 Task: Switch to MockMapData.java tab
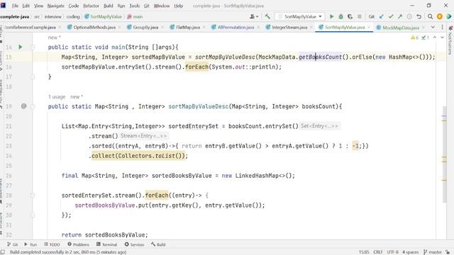(x=401, y=28)
